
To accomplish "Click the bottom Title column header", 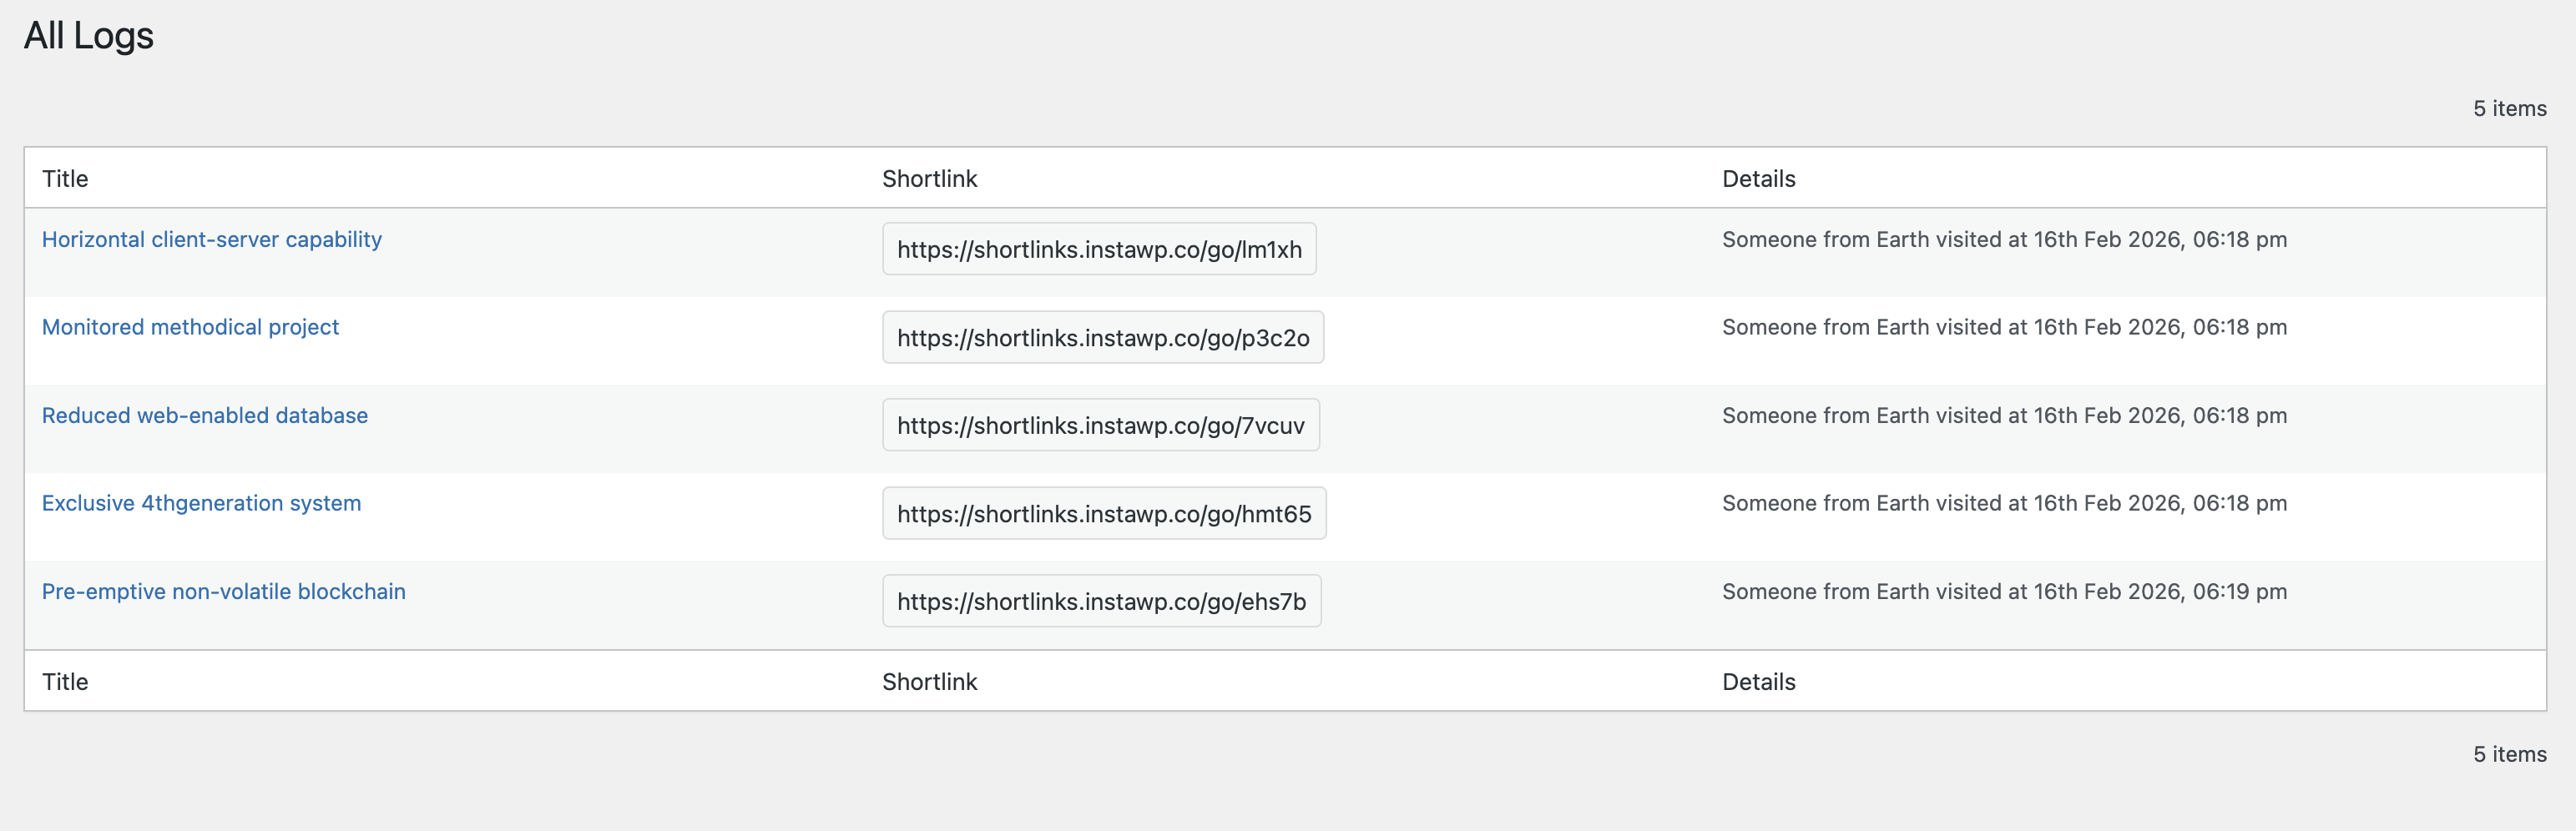I will tap(65, 681).
